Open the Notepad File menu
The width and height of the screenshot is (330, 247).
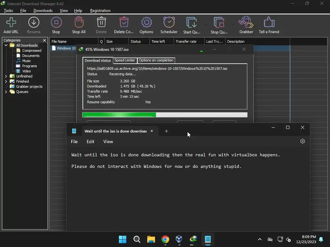coord(74,142)
